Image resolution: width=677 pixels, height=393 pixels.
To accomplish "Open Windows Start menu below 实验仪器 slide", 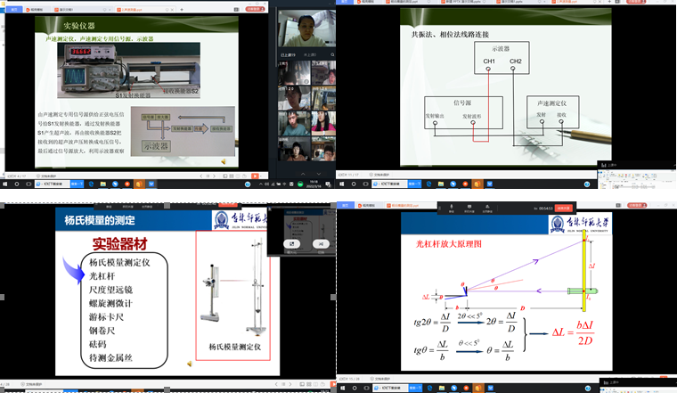I will [x=4, y=184].
